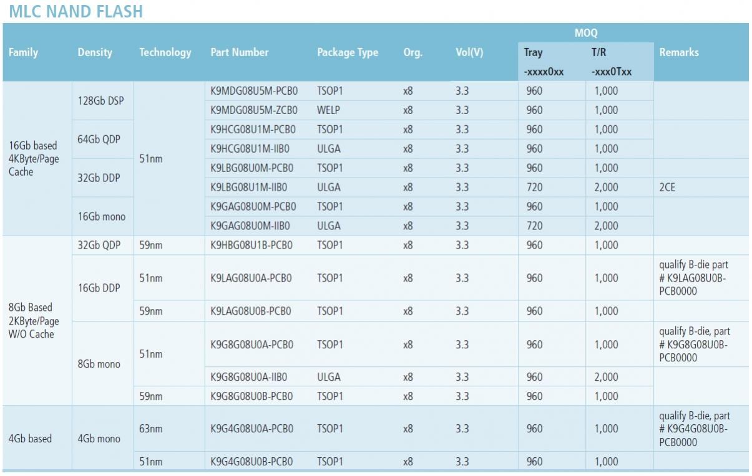This screenshot has width=752, height=476.
Task: Select part number K9G8G08U0A-IIB0
Action: [x=249, y=377]
